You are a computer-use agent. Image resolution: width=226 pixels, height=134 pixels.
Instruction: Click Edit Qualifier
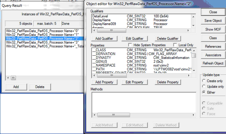coord(135,39)
